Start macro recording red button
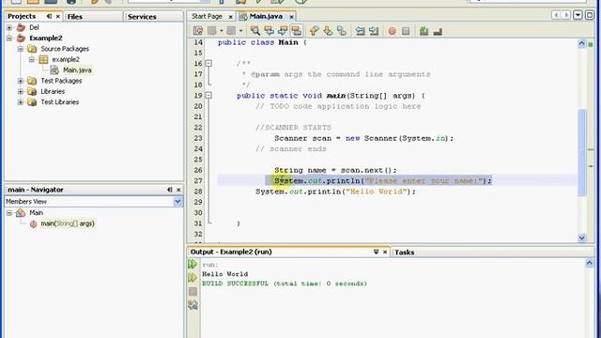This screenshot has width=601, height=338. pyautogui.click(x=392, y=31)
